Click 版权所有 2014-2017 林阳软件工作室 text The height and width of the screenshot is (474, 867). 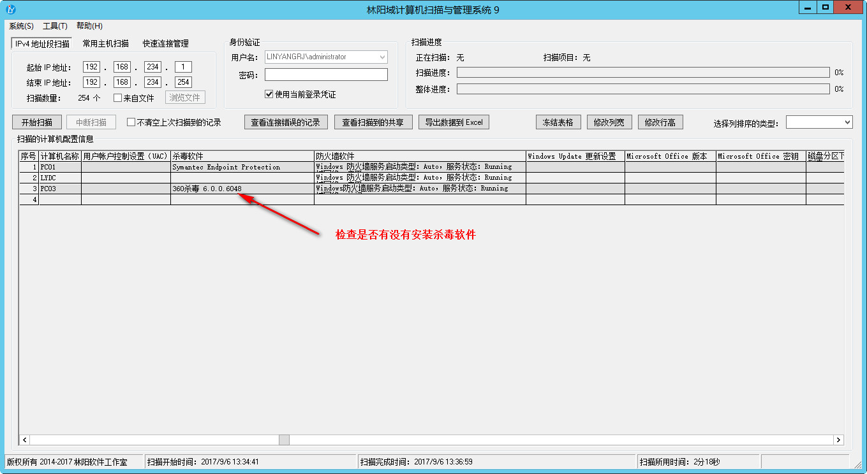pos(67,462)
